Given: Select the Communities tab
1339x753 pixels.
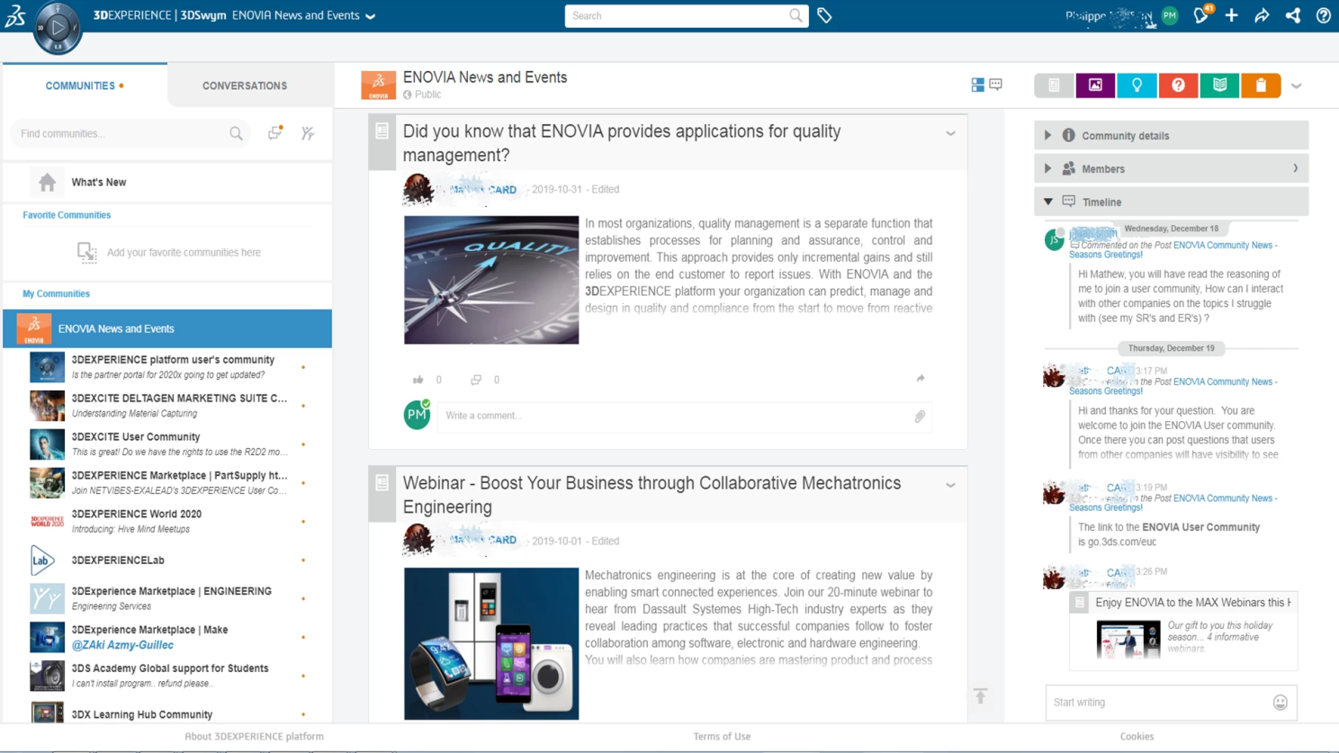Looking at the screenshot, I should (81, 85).
